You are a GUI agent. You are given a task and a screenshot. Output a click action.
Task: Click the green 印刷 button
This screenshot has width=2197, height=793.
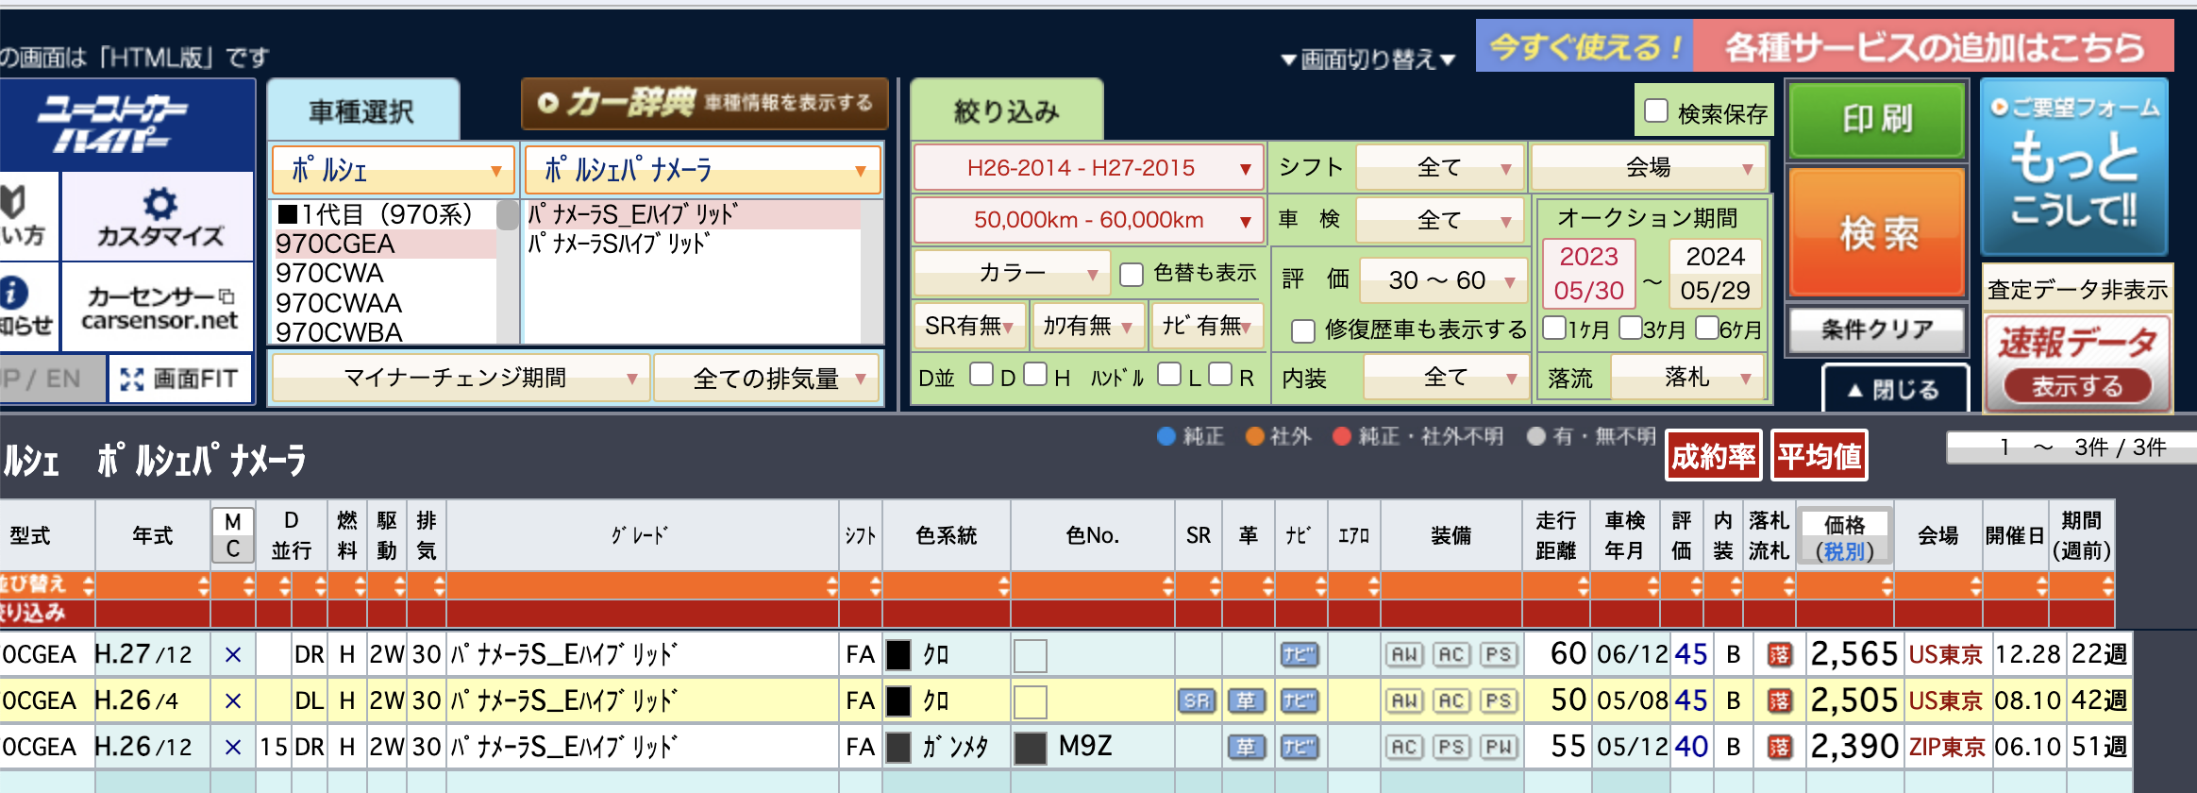(x=1877, y=119)
